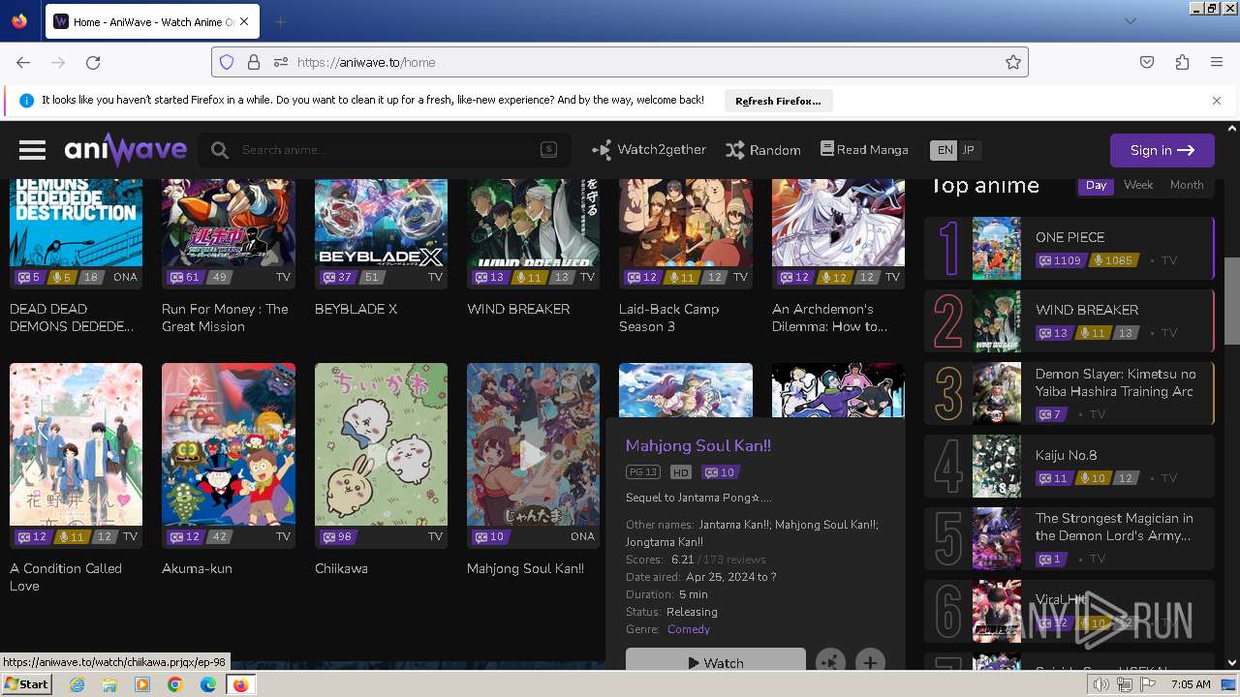Screen dimensions: 1240x697
Task: Click the Watch button in popup
Action: click(716, 661)
